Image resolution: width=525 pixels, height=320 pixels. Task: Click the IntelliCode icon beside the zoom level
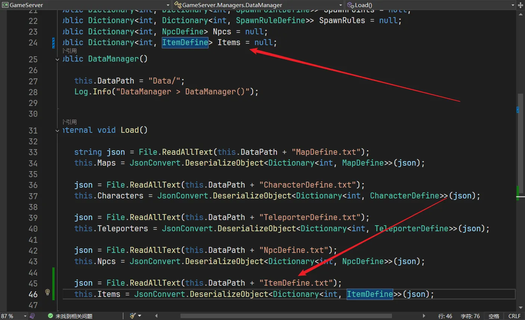coord(33,316)
